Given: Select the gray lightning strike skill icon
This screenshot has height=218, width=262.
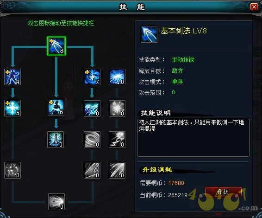Looking at the screenshot, I should point(117,140).
